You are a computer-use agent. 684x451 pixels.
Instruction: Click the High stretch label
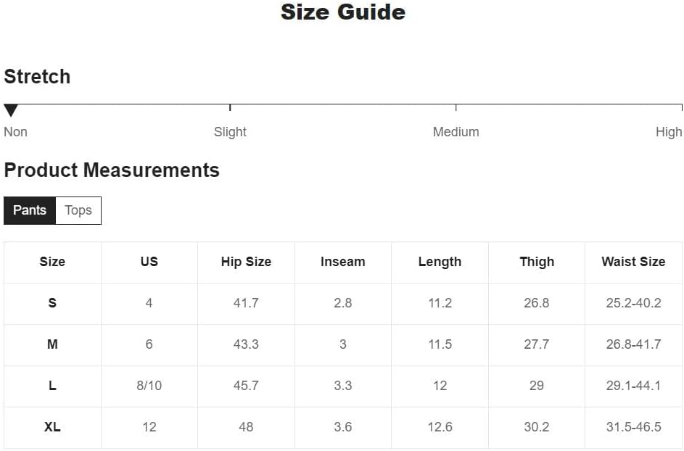668,132
